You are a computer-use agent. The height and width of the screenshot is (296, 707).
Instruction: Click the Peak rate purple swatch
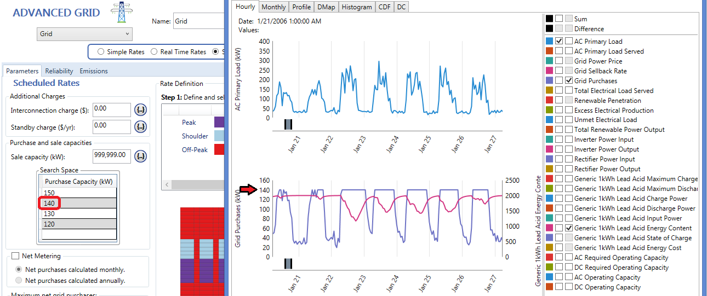[x=219, y=123]
